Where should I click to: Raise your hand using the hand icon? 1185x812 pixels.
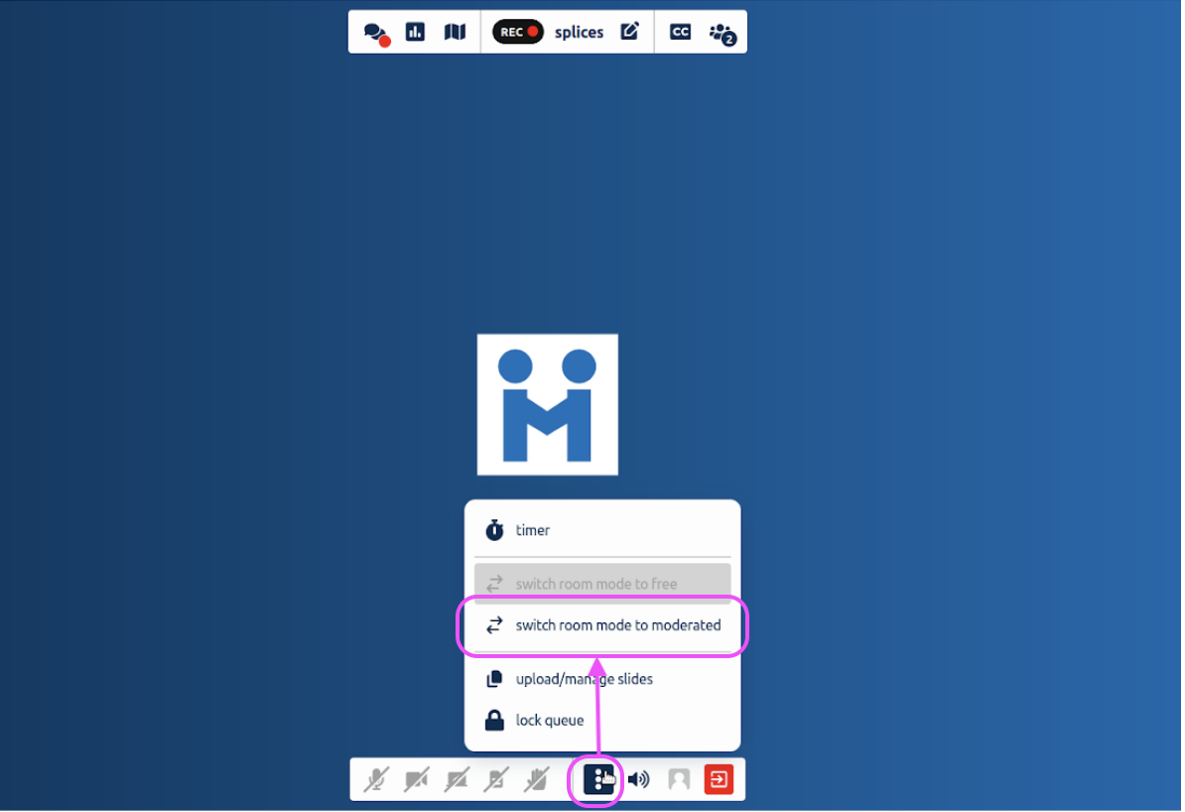click(534, 779)
